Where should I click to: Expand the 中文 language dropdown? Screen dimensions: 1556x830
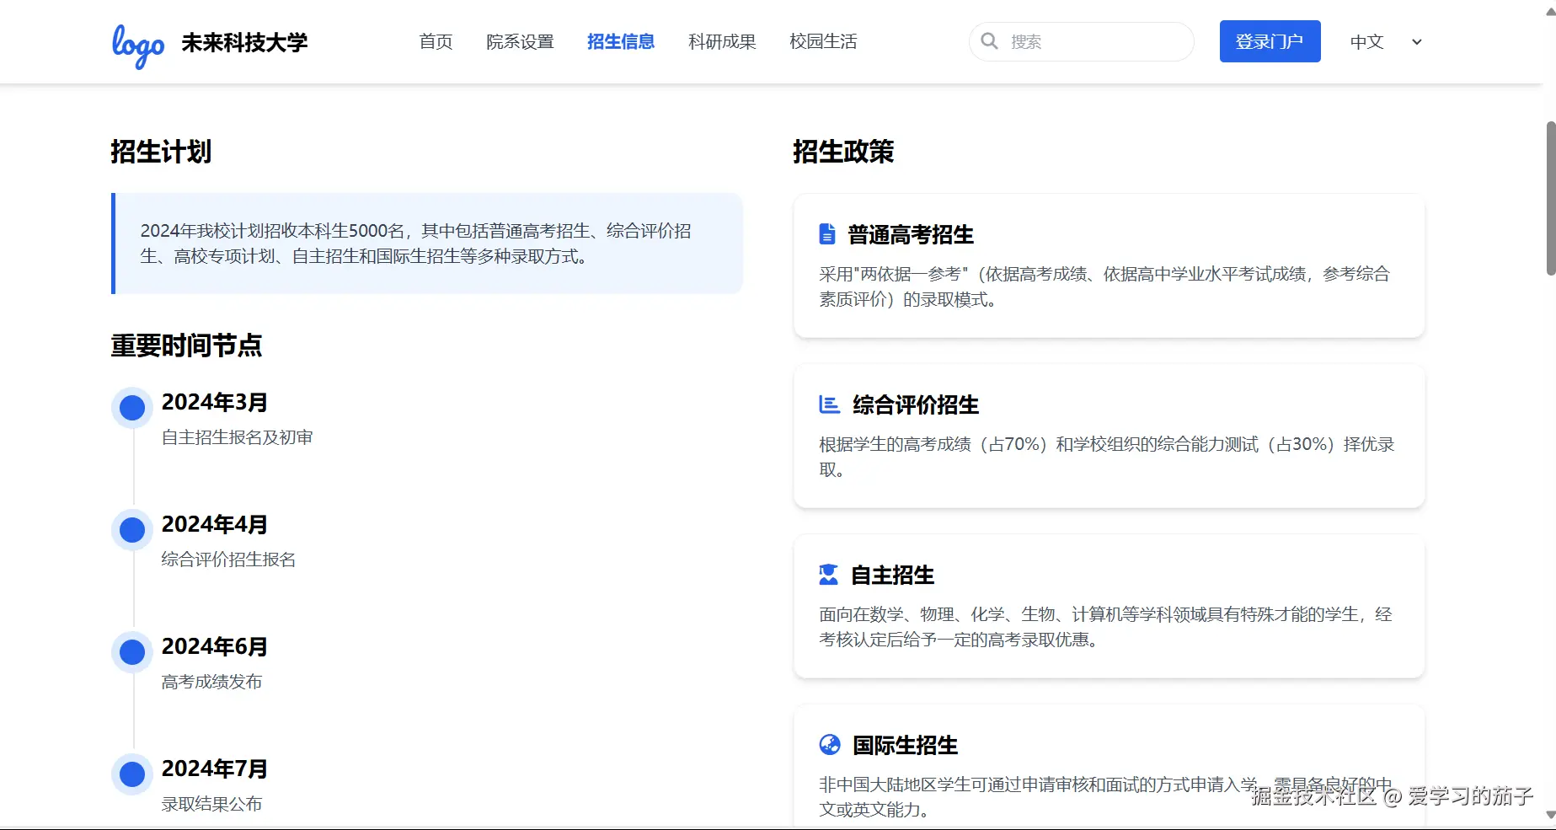(1366, 42)
